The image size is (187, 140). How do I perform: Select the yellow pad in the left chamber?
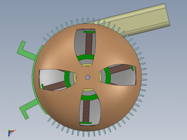pyautogui.click(x=75, y=78)
